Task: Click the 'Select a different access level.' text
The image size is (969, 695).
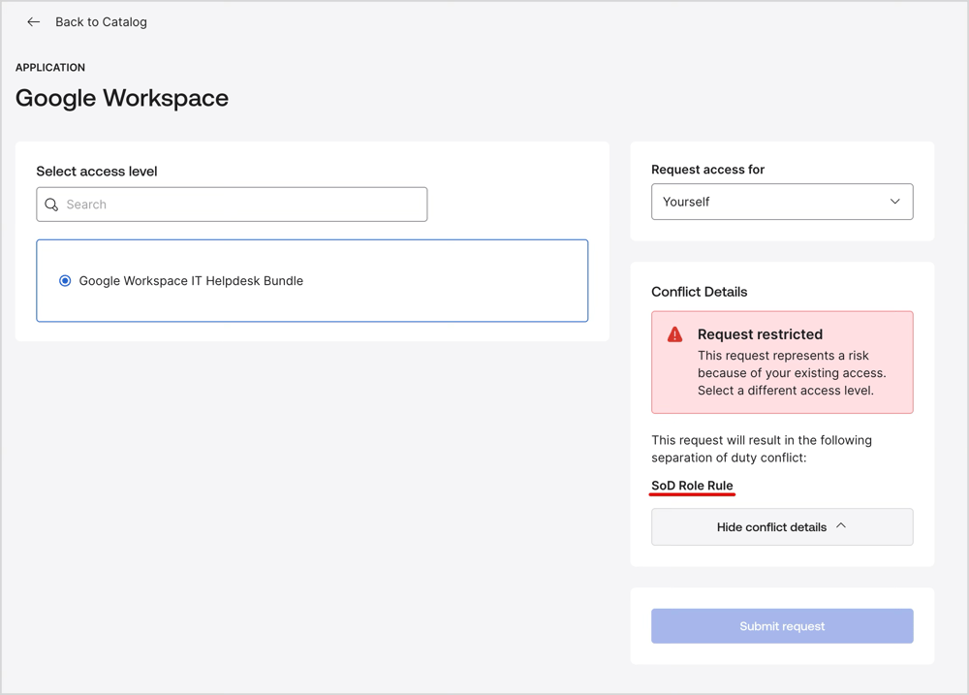Action: (786, 391)
